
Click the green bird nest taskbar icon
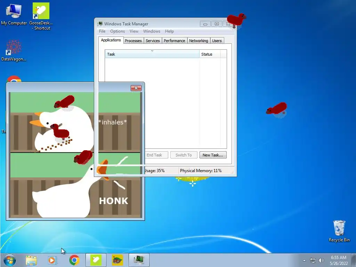click(118, 260)
